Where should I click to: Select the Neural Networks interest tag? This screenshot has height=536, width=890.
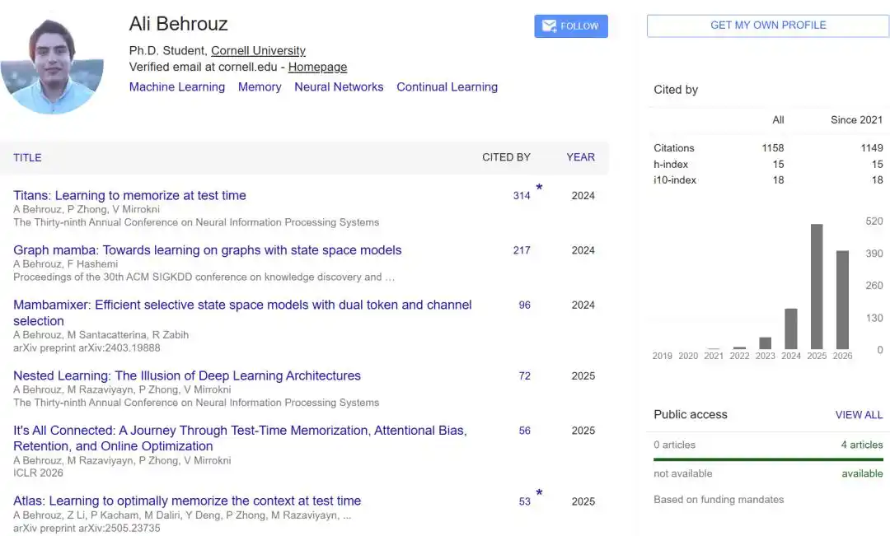tap(339, 86)
